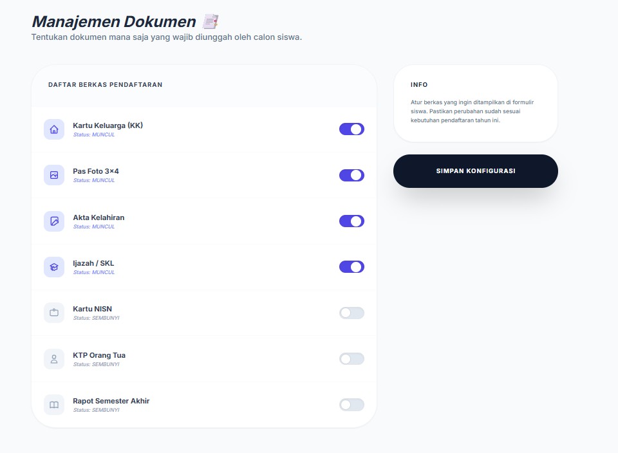
Task: Enable the Kartu NISN toggle
Action: pyautogui.click(x=351, y=313)
